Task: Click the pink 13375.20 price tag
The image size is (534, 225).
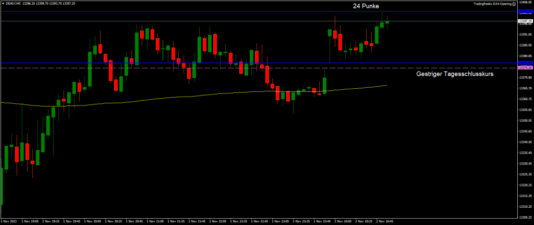Action: 525,68
